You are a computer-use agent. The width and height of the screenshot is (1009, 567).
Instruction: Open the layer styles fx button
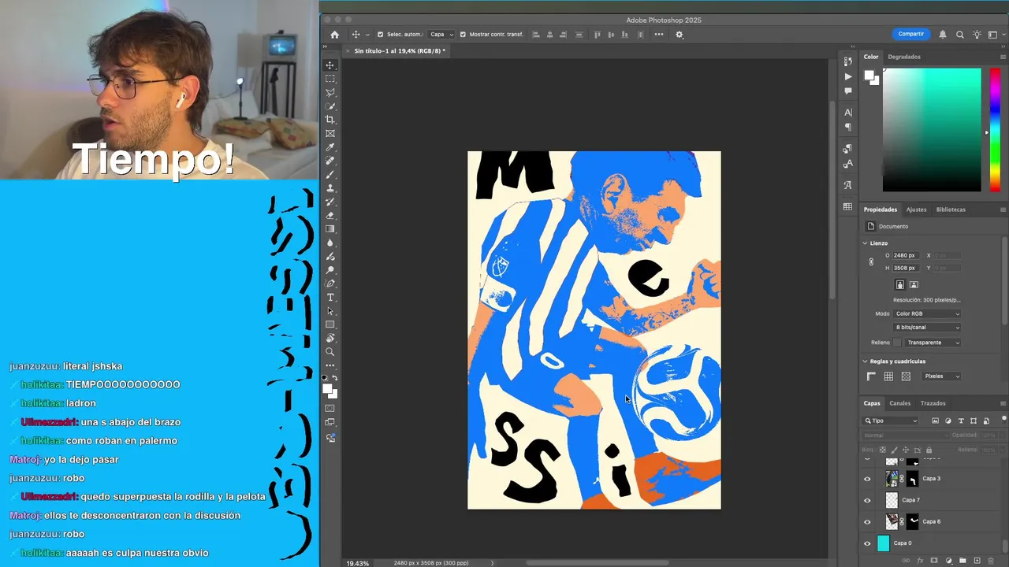pyautogui.click(x=920, y=561)
